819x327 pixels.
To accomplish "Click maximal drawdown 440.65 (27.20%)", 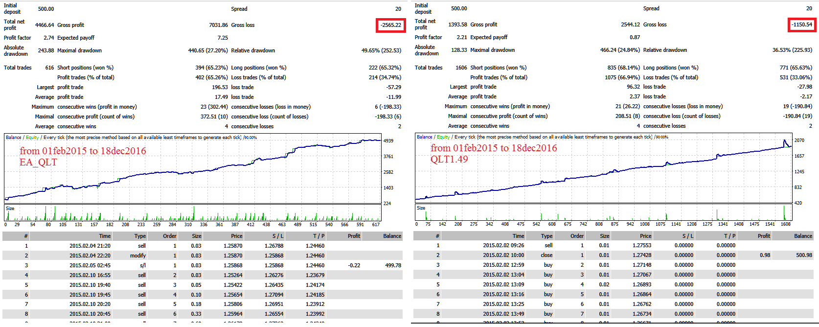I will (208, 50).
